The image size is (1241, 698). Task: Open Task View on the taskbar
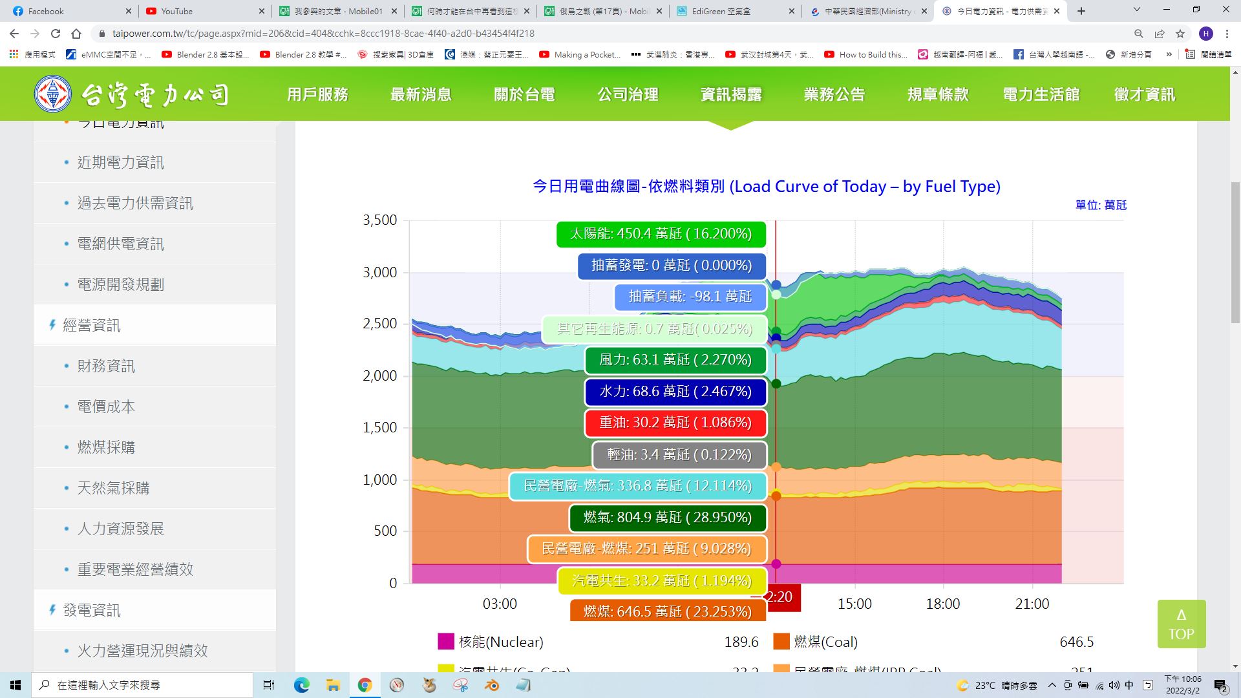point(269,685)
